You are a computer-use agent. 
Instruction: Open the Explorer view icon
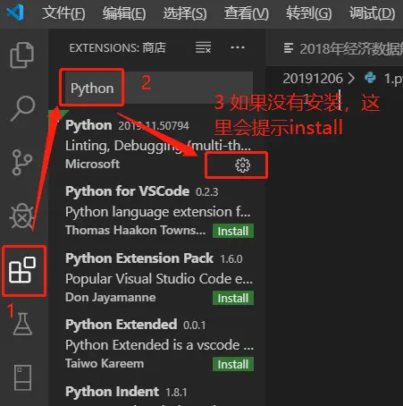pyautogui.click(x=22, y=55)
